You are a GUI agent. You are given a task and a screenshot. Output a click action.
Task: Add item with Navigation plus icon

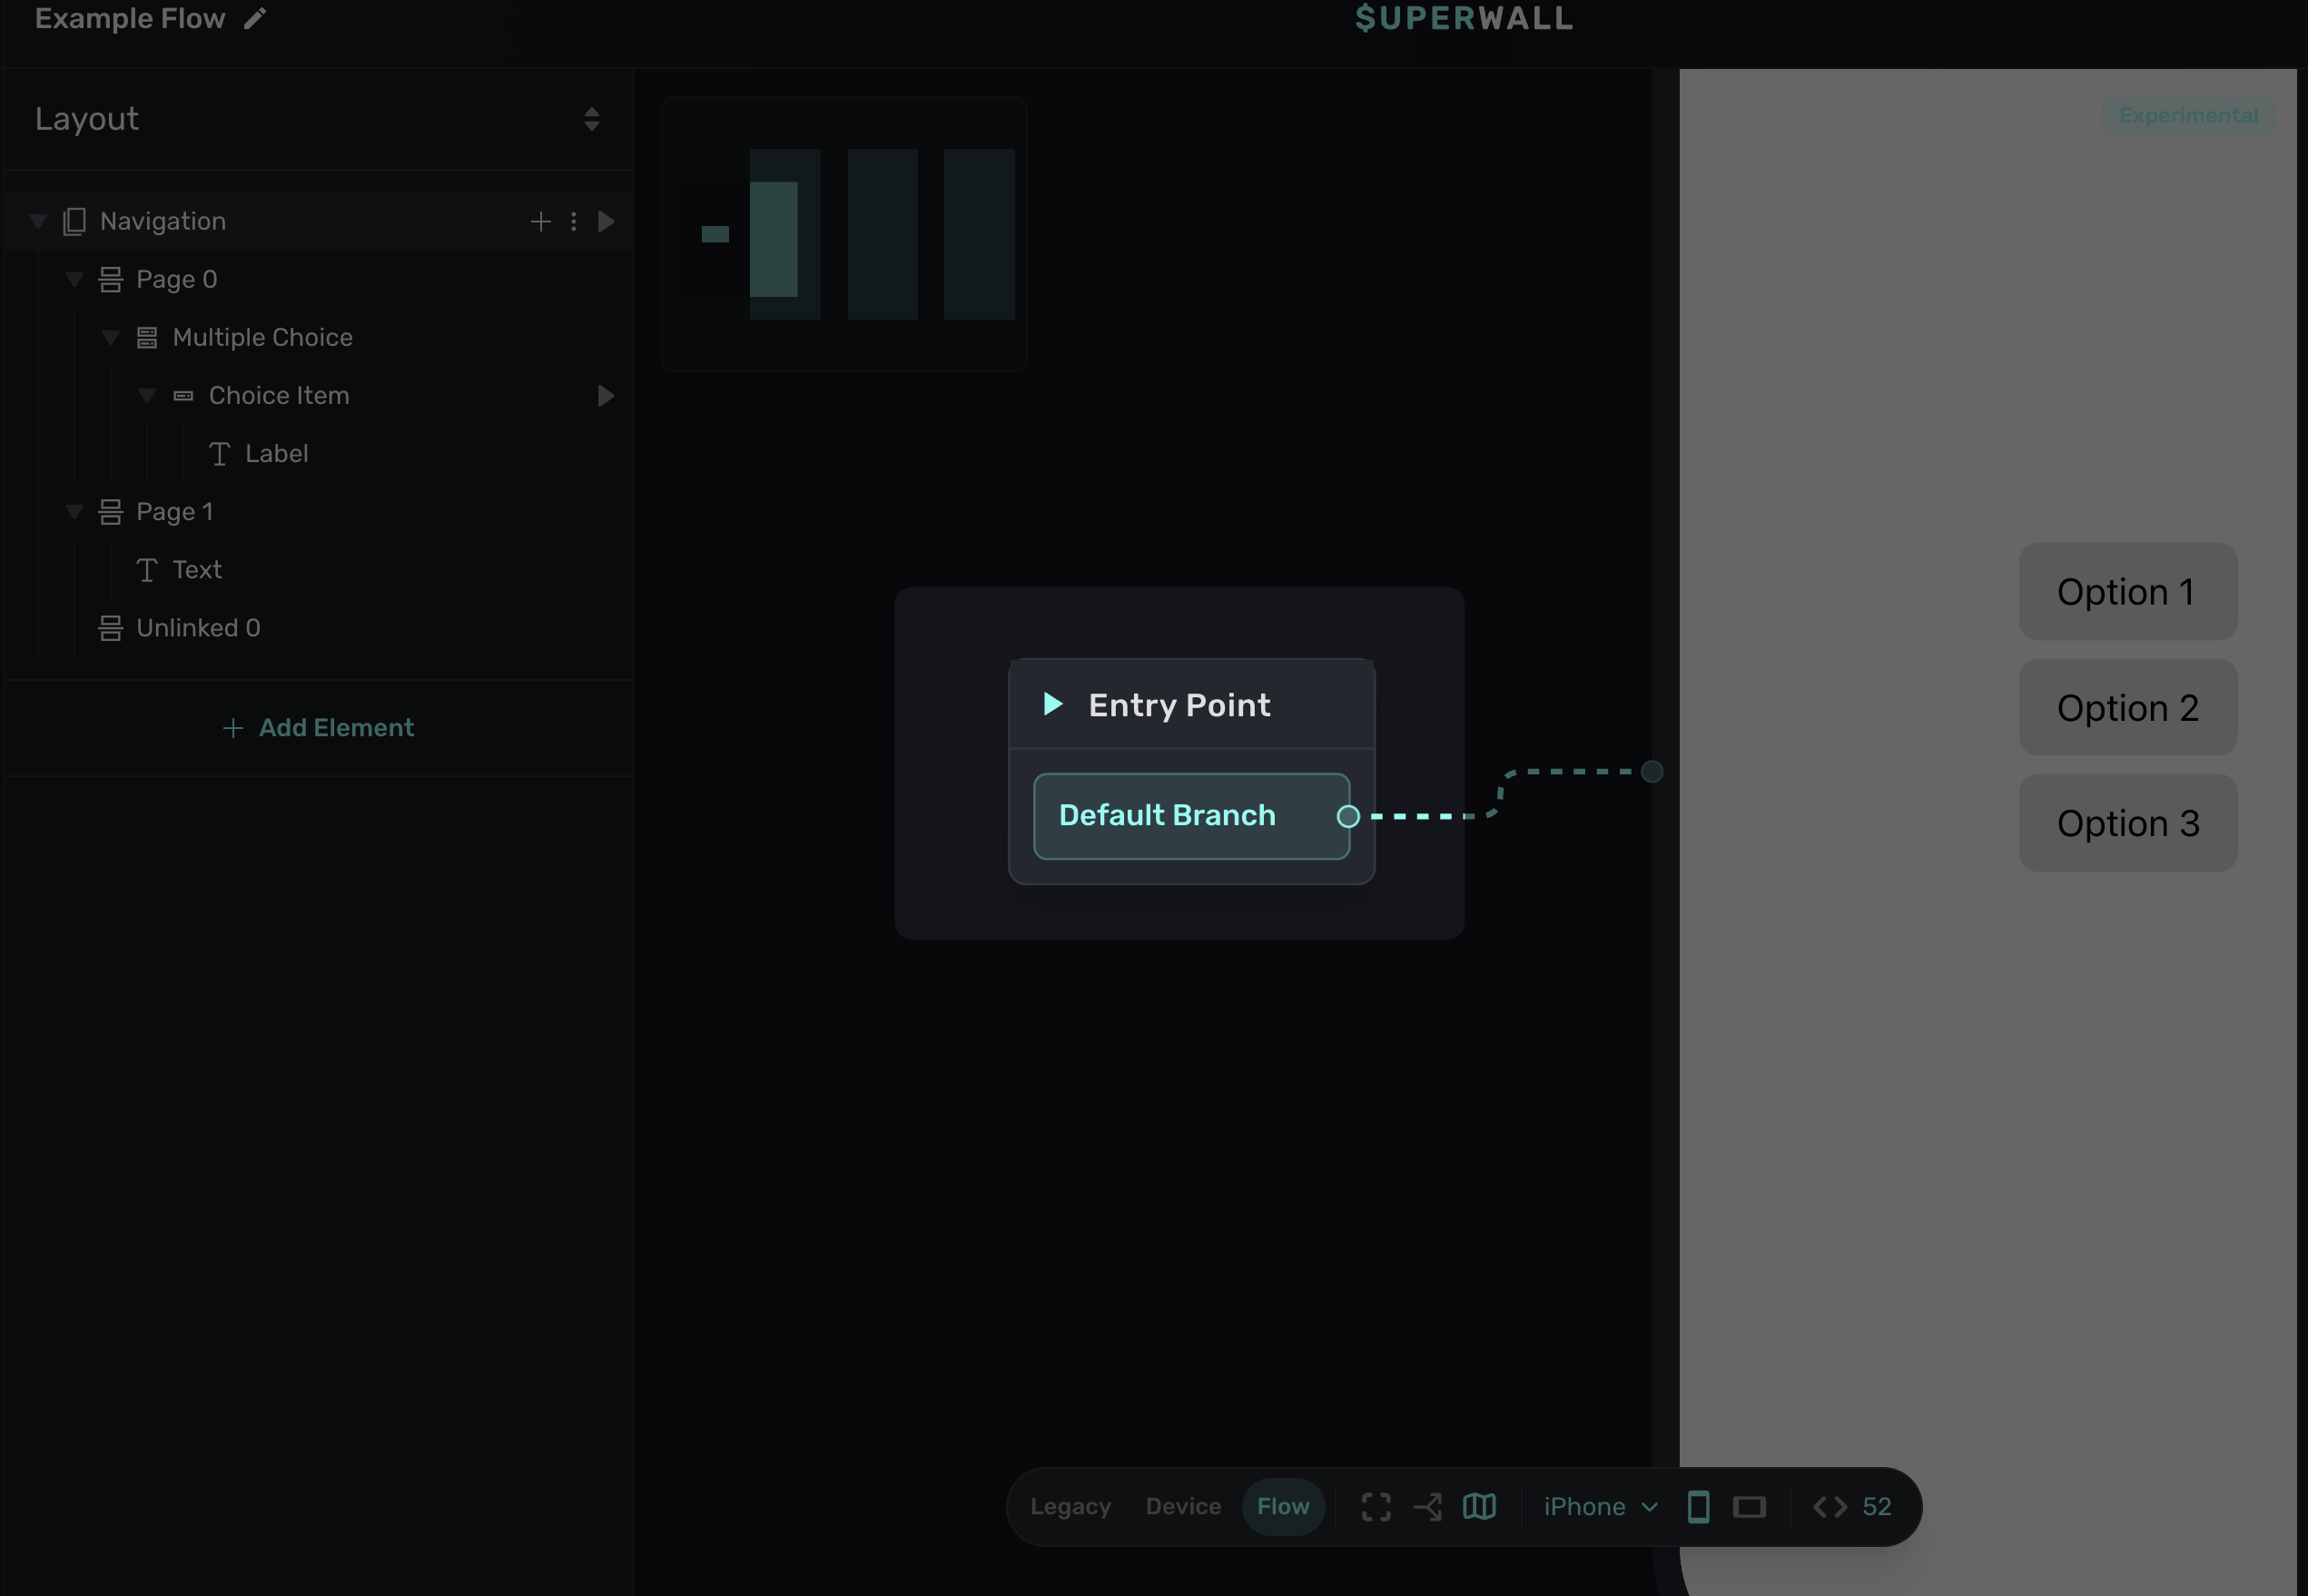tap(540, 221)
